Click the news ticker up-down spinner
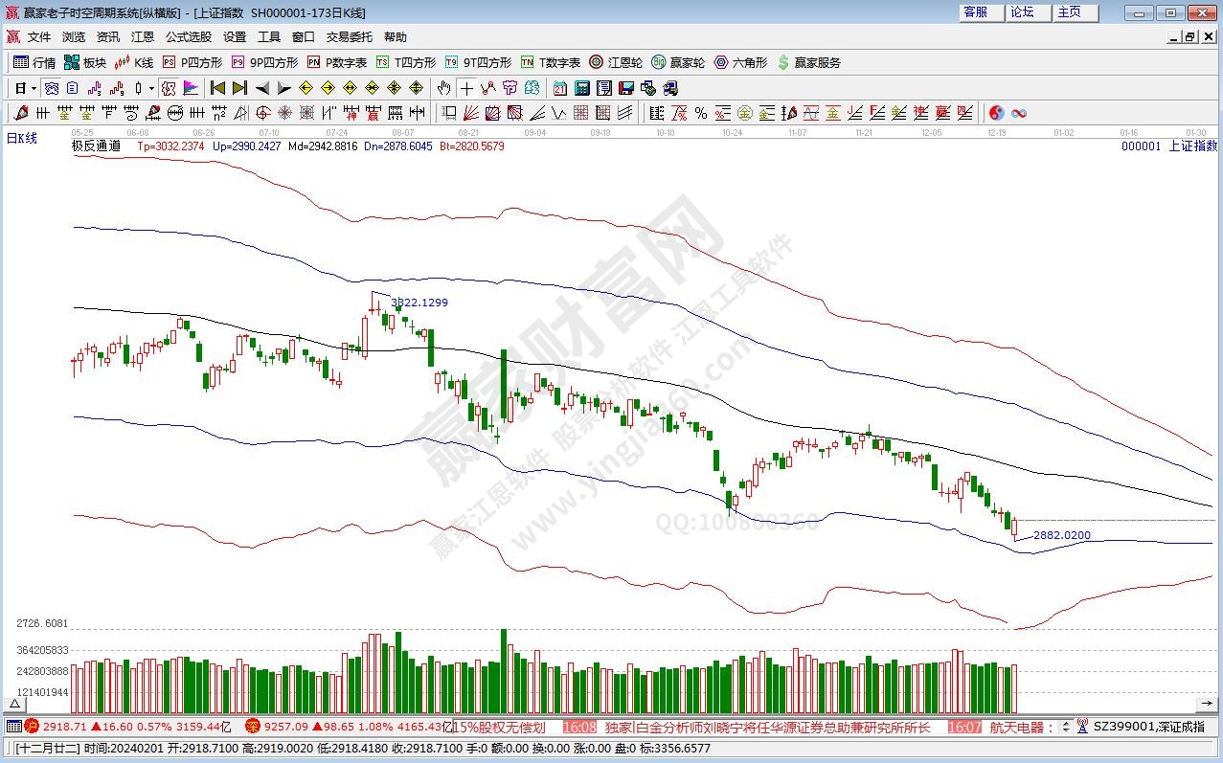 coord(1068,727)
